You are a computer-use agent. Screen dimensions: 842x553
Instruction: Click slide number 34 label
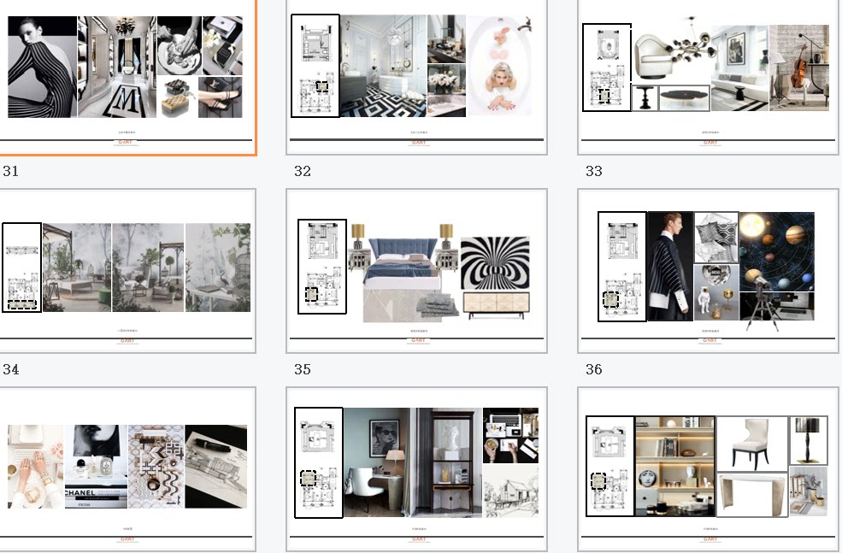11,369
